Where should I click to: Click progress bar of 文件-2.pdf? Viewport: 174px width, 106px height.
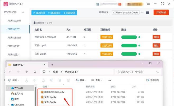click(x=129, y=54)
